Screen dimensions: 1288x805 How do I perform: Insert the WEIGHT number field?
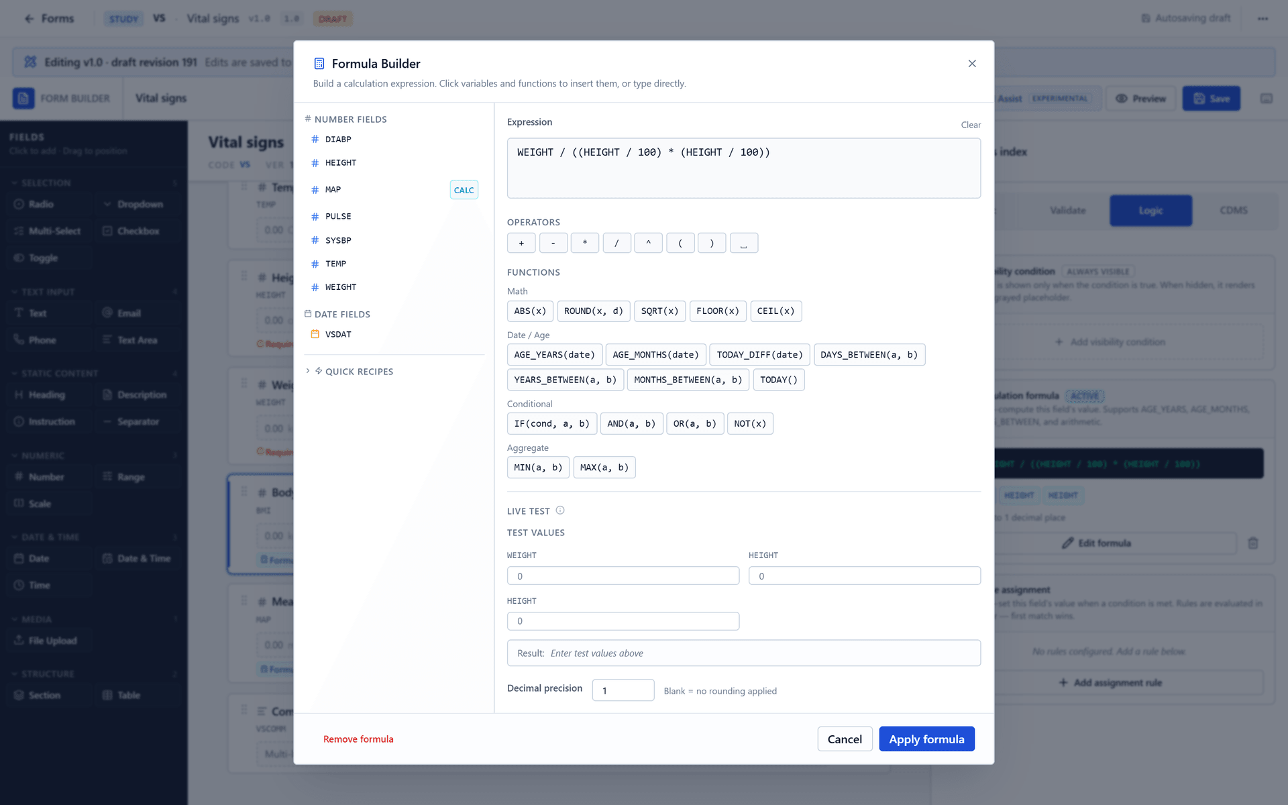(394, 287)
